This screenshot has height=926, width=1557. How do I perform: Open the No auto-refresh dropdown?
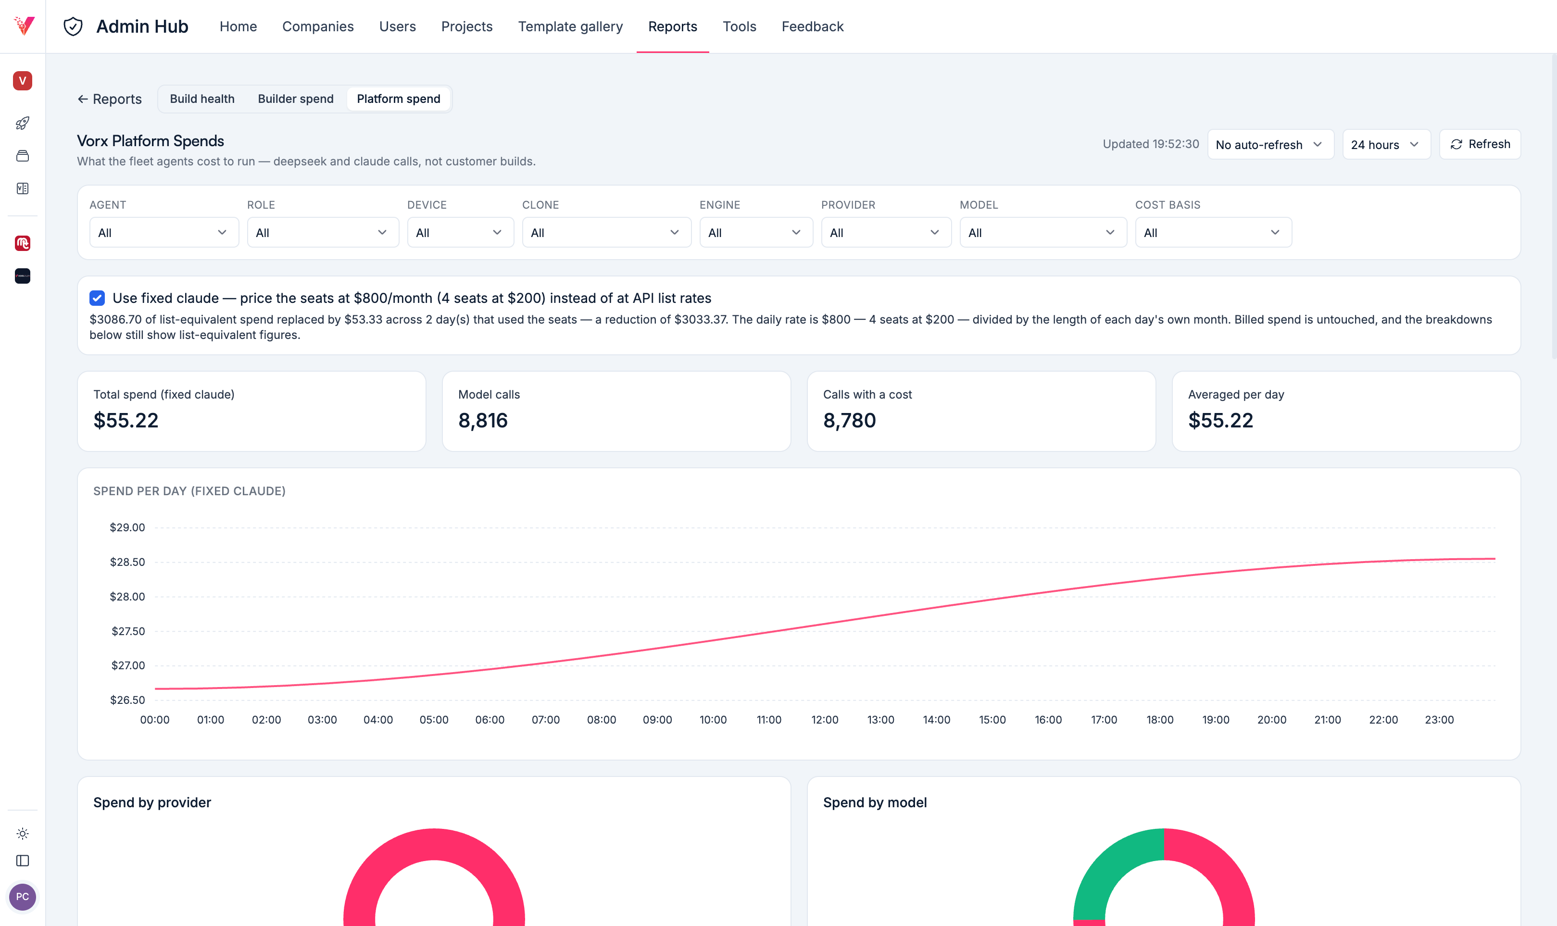tap(1270, 144)
